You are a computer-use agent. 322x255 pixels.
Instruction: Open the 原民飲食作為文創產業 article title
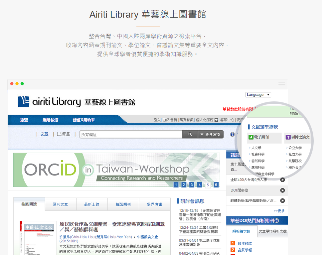[112, 227]
